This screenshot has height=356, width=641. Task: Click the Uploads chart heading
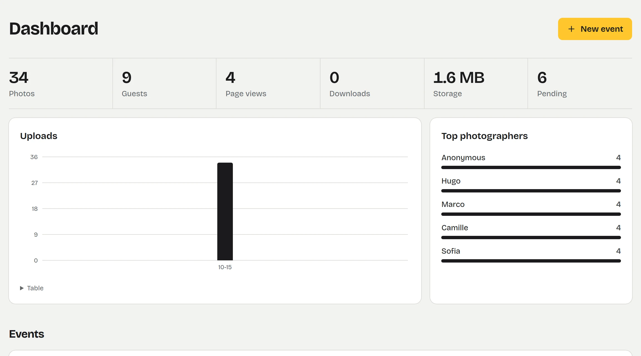click(39, 136)
